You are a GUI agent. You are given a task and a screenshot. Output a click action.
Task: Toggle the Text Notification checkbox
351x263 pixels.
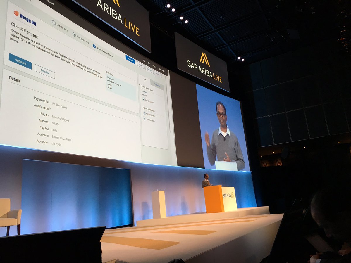coord(144,118)
